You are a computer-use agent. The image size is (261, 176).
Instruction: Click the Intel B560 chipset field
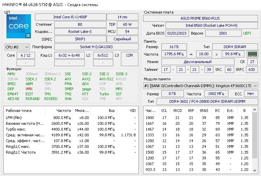(x=212, y=25)
